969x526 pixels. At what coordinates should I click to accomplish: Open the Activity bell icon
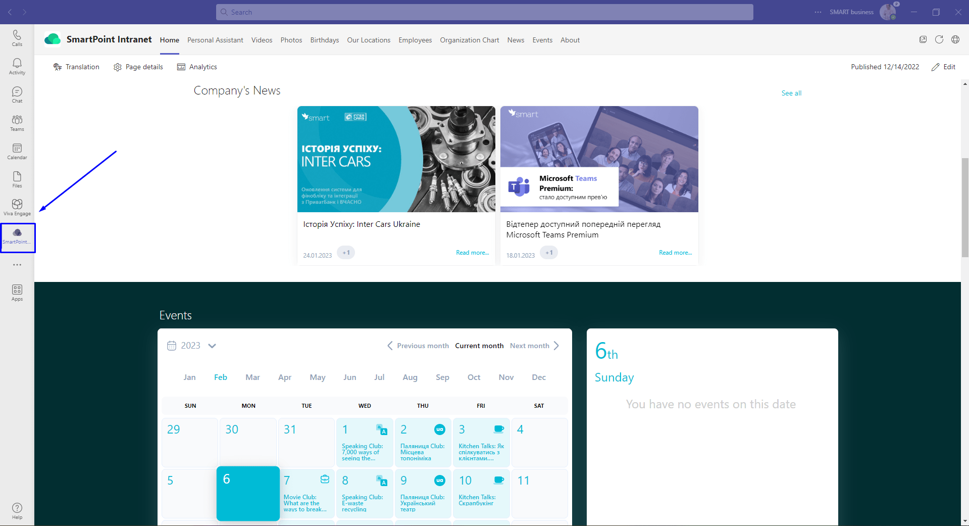click(17, 66)
